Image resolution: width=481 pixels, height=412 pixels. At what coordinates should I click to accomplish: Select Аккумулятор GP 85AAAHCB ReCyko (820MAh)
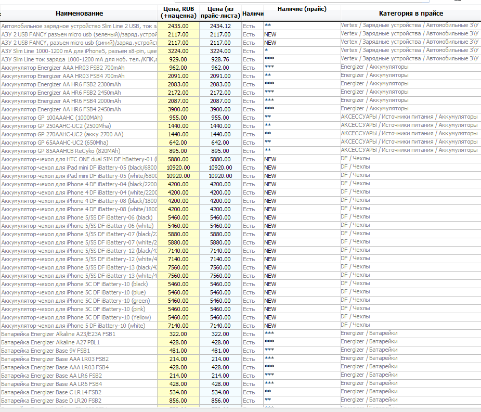coord(79,151)
